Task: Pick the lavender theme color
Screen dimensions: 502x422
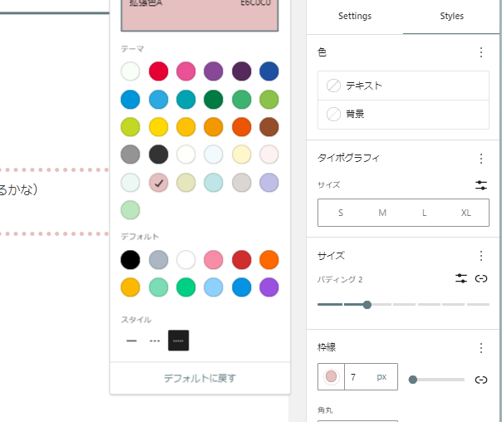Action: (269, 183)
